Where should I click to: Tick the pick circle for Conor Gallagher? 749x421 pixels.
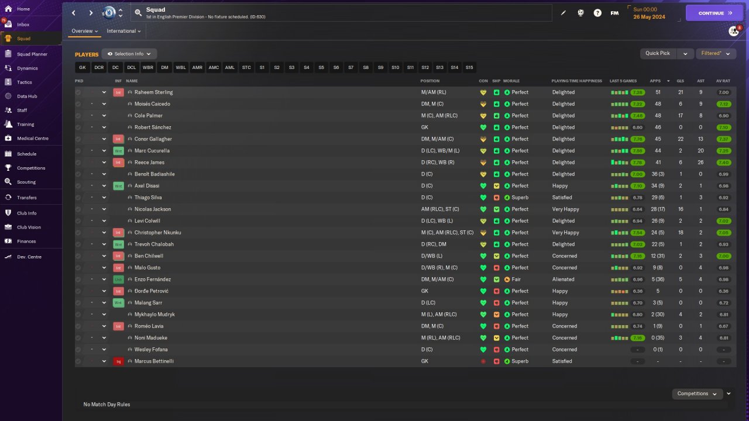point(78,139)
